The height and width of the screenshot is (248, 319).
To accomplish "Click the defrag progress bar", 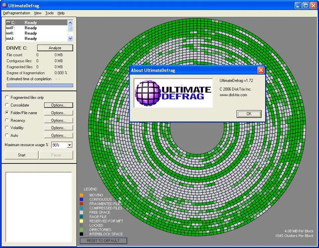I will 40,85.
